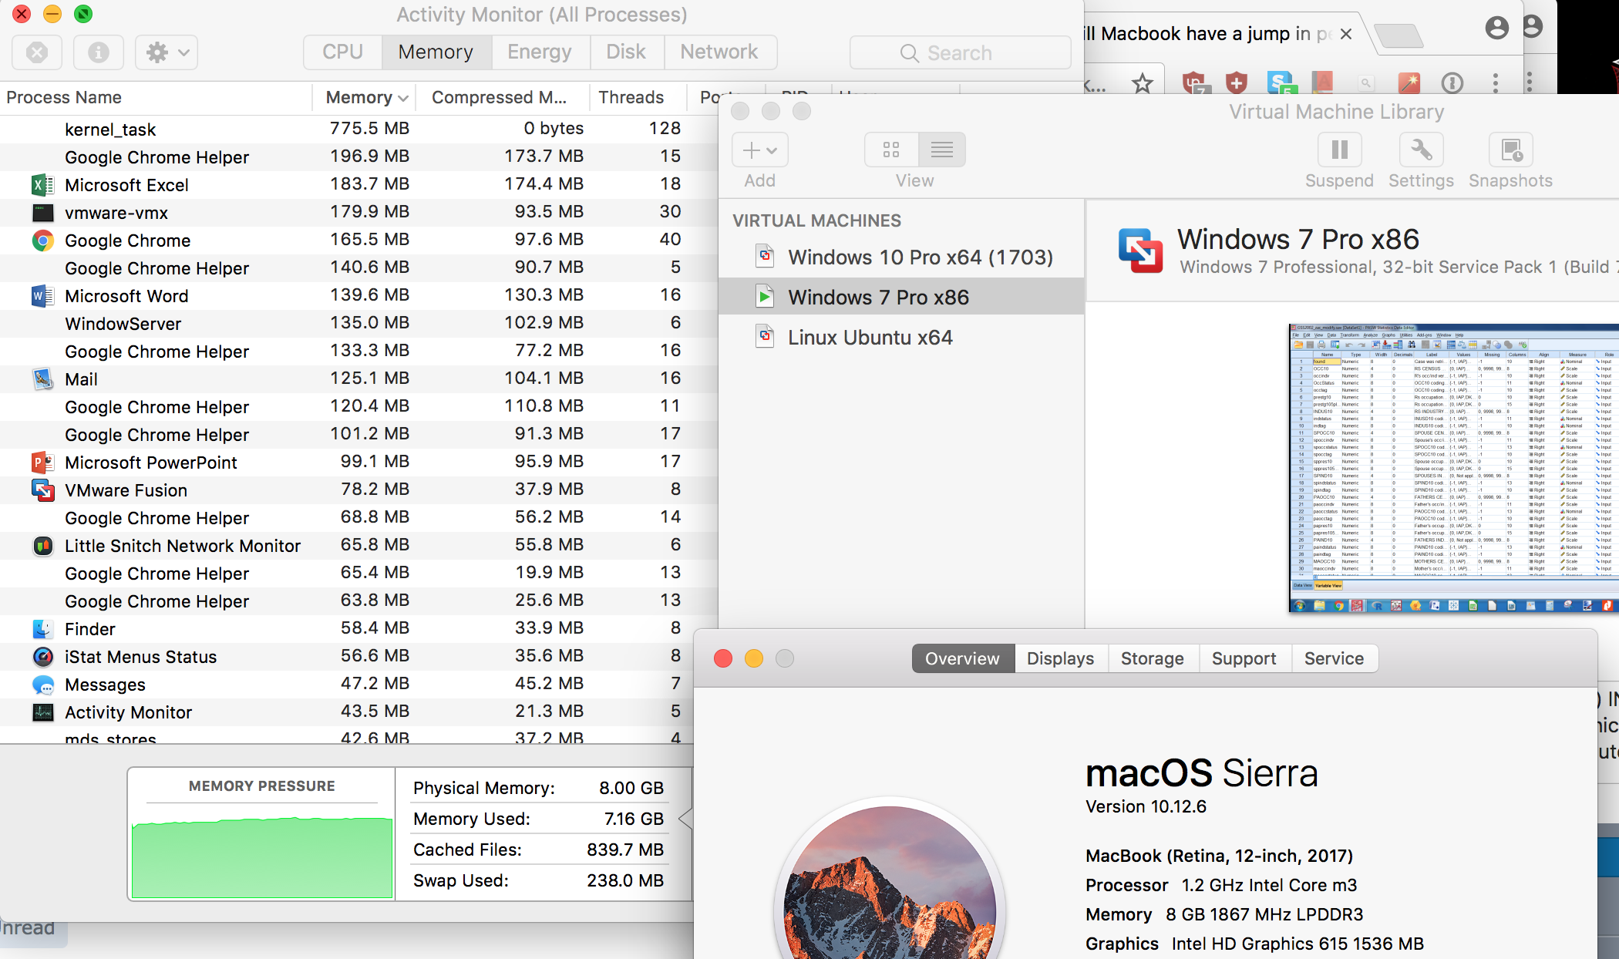Click the Swap Used 238.0 MB value

[625, 880]
